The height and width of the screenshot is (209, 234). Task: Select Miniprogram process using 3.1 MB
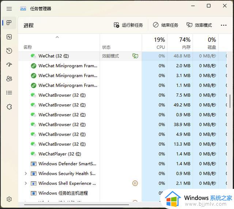pyautogui.click(x=122, y=76)
